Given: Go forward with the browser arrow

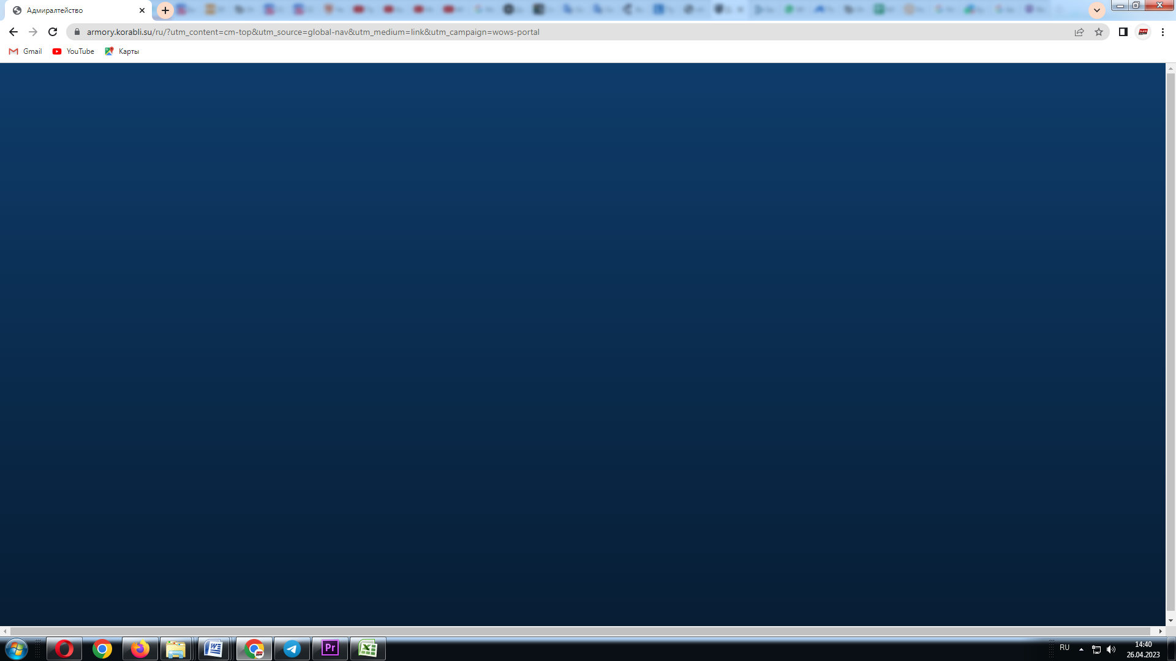Looking at the screenshot, I should point(33,32).
